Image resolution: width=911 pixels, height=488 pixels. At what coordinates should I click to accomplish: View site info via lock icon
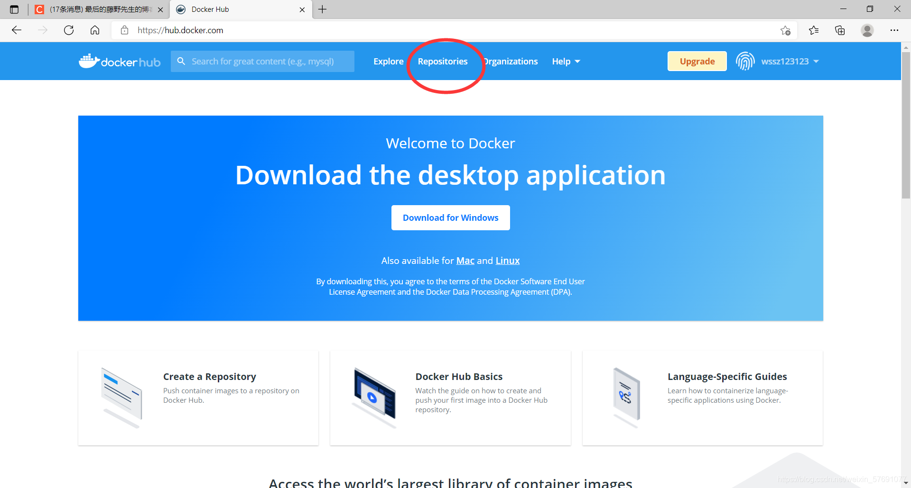tap(124, 30)
